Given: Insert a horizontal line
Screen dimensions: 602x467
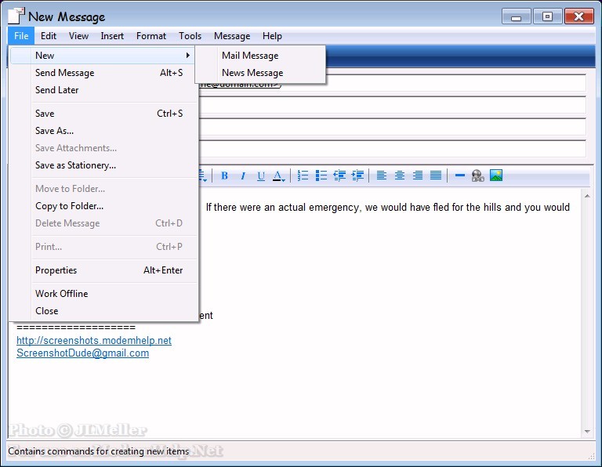Looking at the screenshot, I should point(460,176).
